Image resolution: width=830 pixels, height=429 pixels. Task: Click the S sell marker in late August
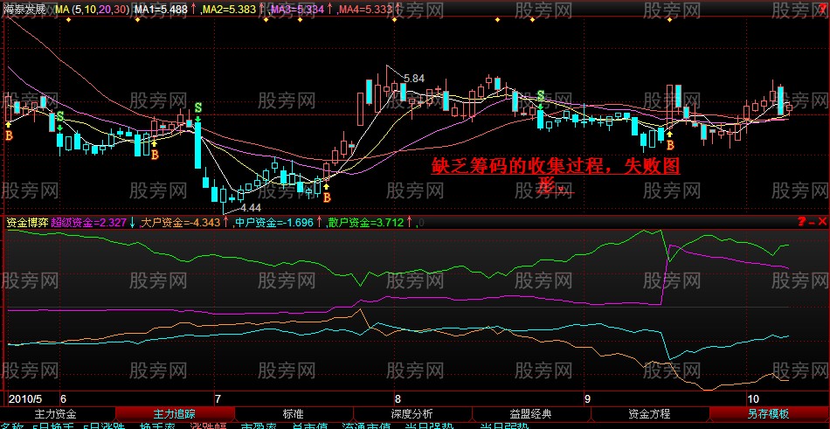[x=541, y=96]
